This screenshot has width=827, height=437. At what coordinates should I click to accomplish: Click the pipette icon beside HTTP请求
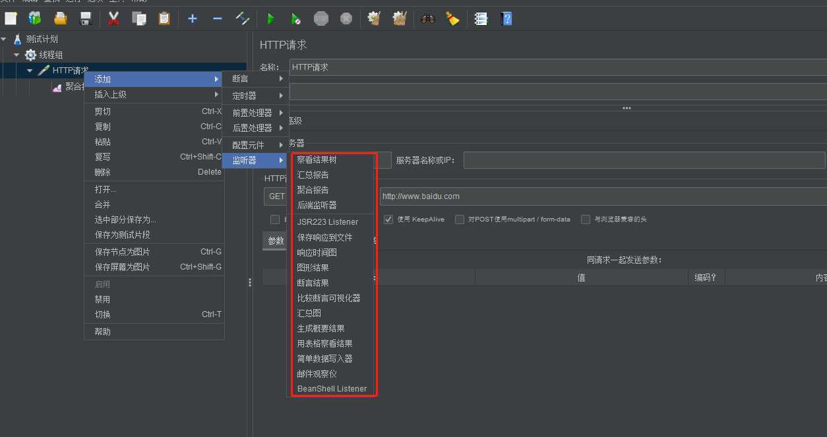(44, 70)
